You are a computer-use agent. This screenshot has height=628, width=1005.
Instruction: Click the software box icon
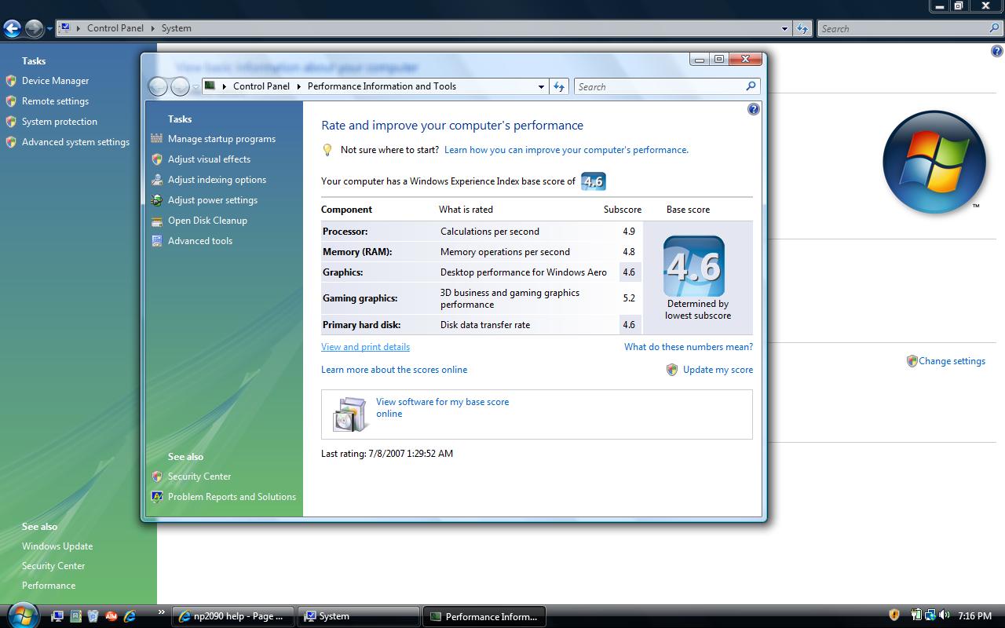(x=349, y=414)
